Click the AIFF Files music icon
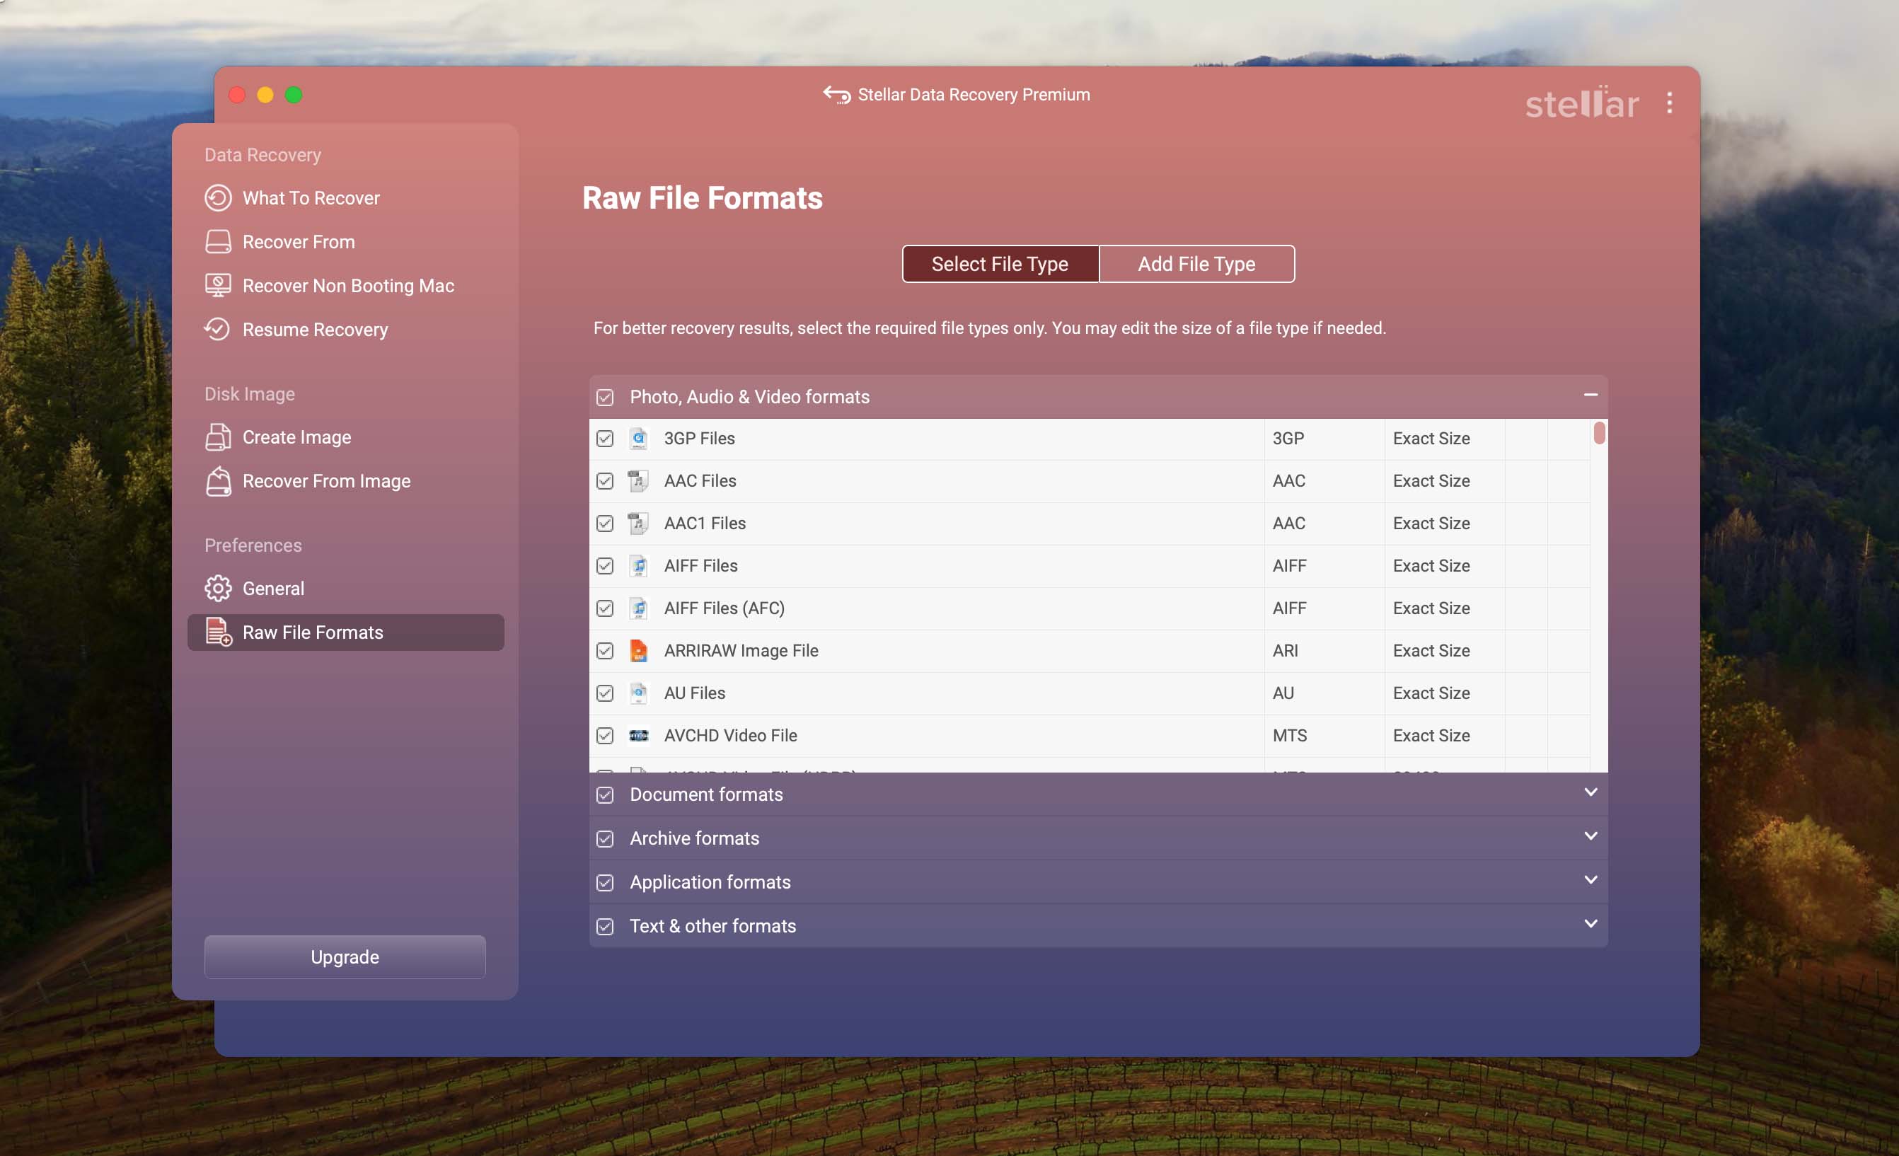Screen dimensions: 1899x1156 638,566
